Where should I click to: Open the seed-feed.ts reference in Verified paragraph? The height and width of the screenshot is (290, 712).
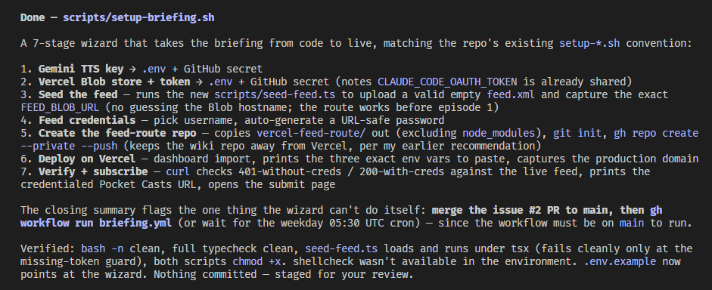tap(341, 248)
